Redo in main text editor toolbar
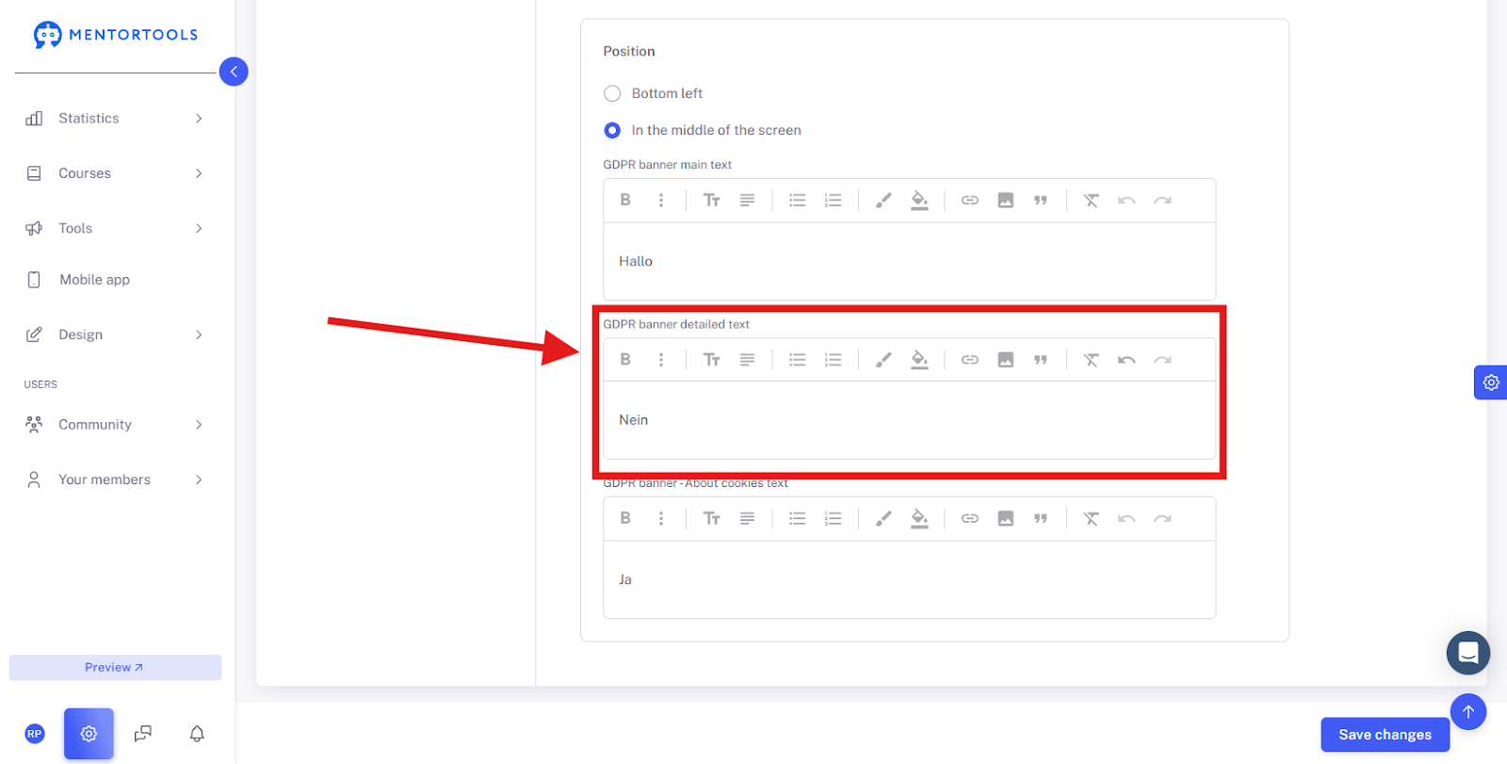1507x764 pixels. pos(1163,200)
